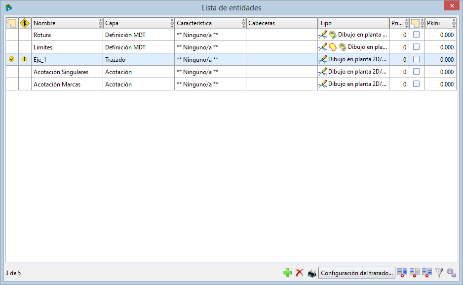
Task: Click Acotación layer cell in Acotación Marcas row
Action: point(139,84)
